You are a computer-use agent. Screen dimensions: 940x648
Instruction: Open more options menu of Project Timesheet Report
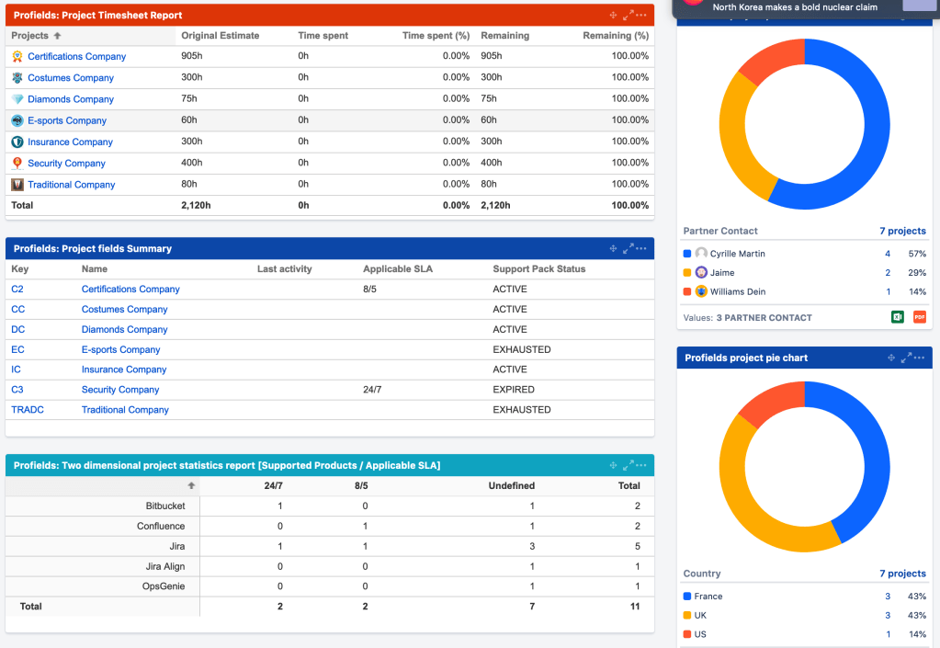(x=641, y=16)
